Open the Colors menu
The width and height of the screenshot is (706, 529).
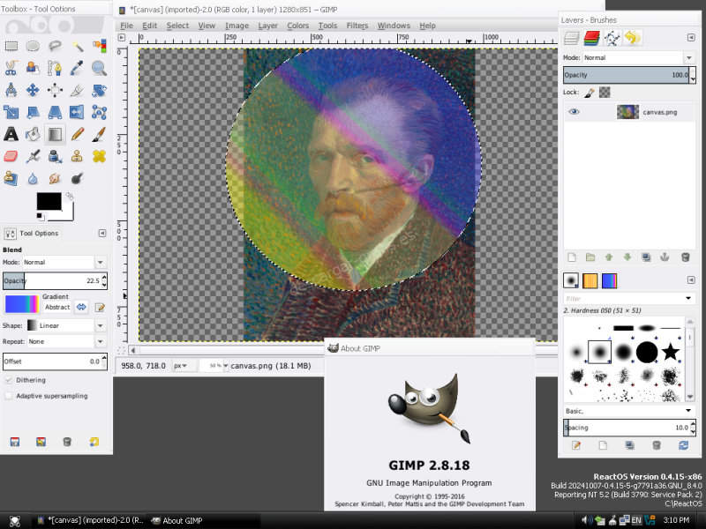(x=297, y=26)
